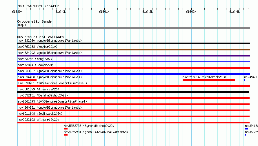Select the purple nsv4324002 variant bar
The width and height of the screenshot is (258, 146).
point(133,56)
